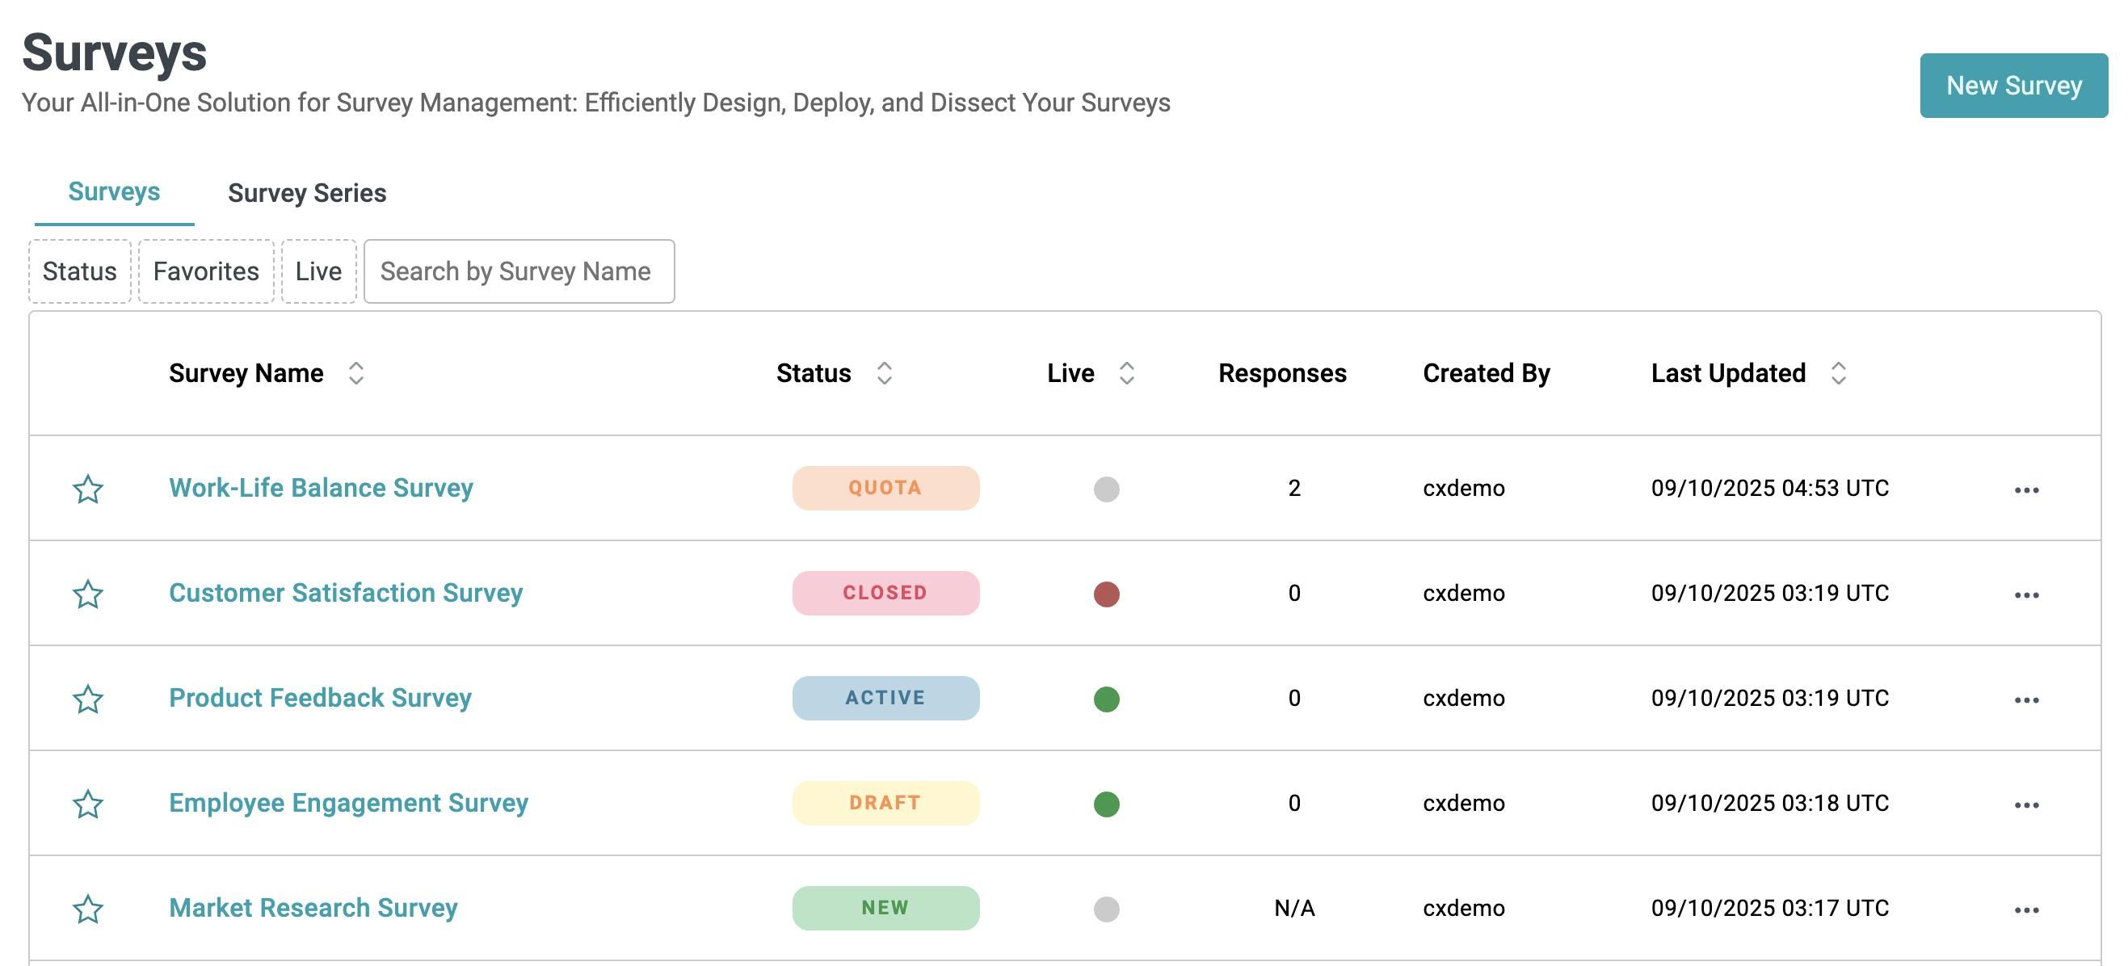Click the Created By column header
Viewport: 2128px width, 966px height.
coord(1487,373)
